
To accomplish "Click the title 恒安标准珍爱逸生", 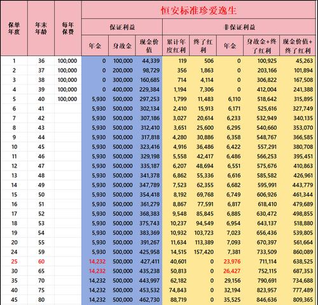I will pos(198,10).
